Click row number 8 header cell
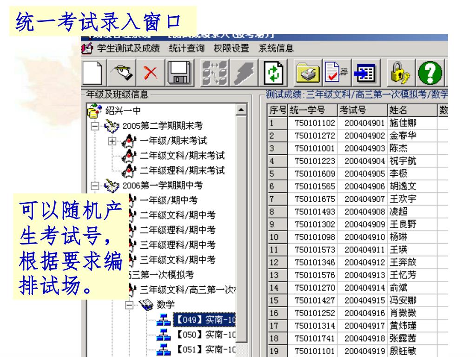476x357 pixels. (278, 212)
